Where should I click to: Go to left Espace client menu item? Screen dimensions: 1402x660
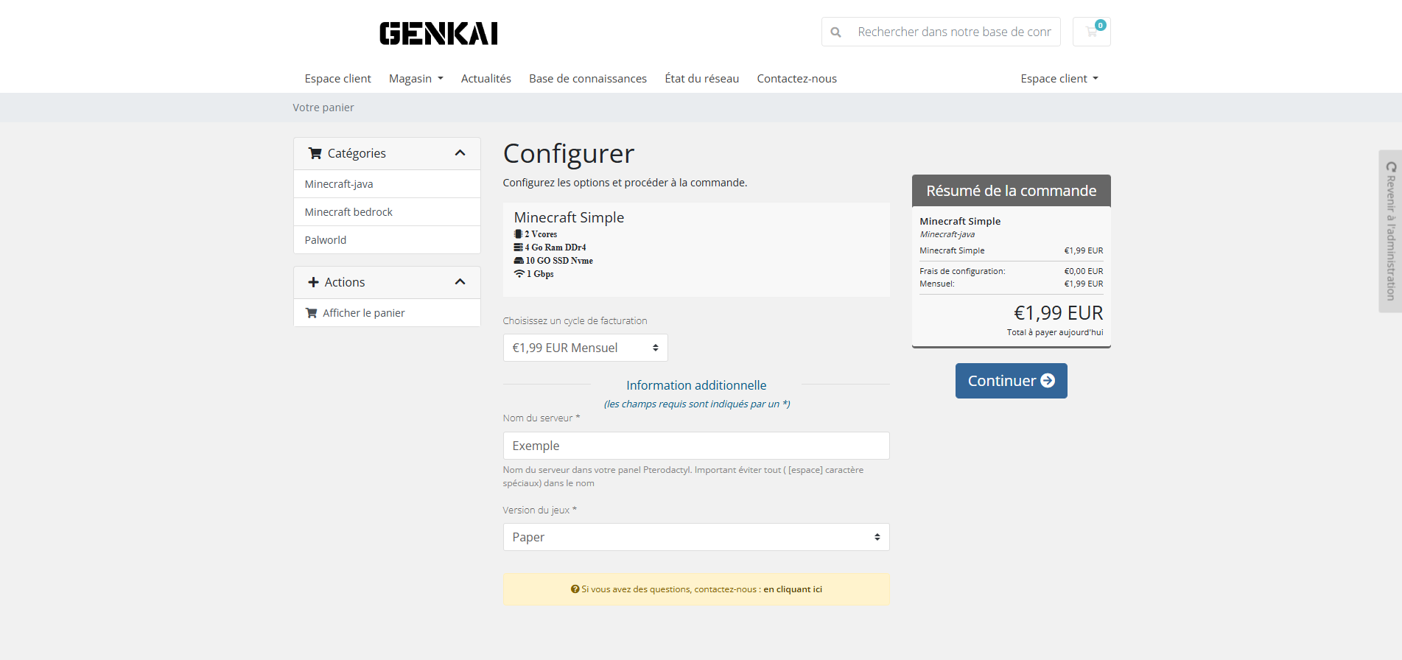(338, 79)
